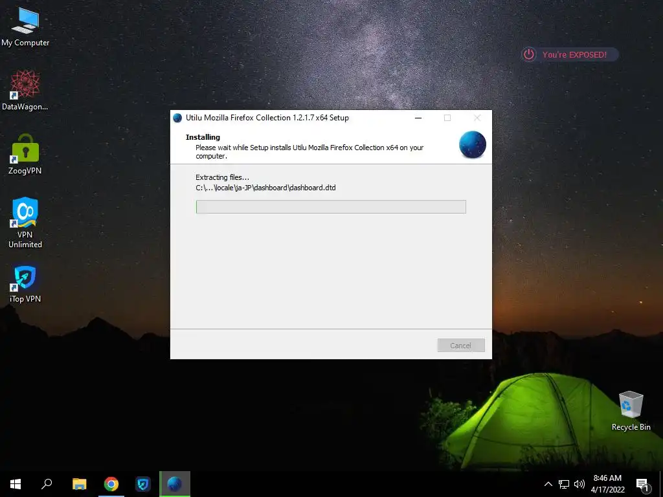Click the grayed Cancel button in Setup
Image resolution: width=663 pixels, height=497 pixels.
pyautogui.click(x=461, y=346)
